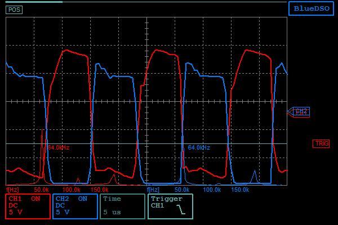Click the blue 64.0kHz frequency label
Screen dimensions: 338x225
199,148
